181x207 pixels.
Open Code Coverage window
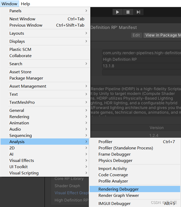135,175
